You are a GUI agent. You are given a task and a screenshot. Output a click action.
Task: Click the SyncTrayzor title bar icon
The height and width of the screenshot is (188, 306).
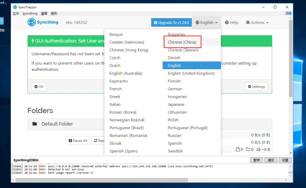[x=15, y=7]
